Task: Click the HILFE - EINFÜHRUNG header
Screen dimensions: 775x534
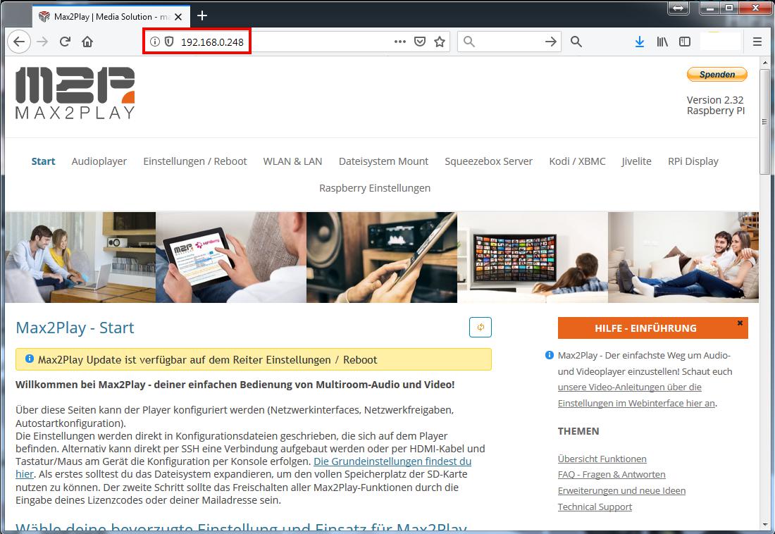Action: coord(653,328)
